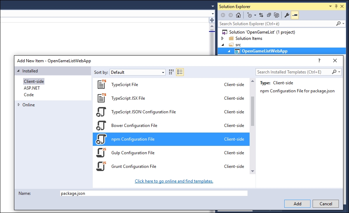Click the Add button
The height and width of the screenshot is (213, 349).
point(297,204)
